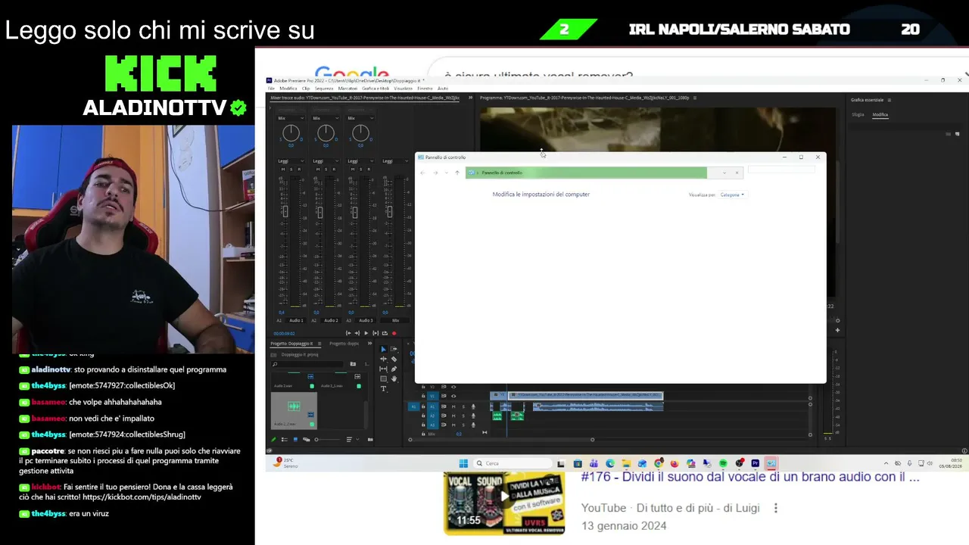Open Audio 3 Leggi automation dropdown
Screen dimensions: 969x545
click(360, 160)
